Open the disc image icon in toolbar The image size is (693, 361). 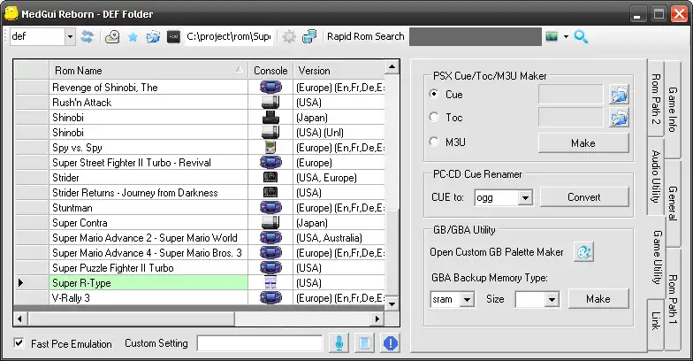click(111, 37)
